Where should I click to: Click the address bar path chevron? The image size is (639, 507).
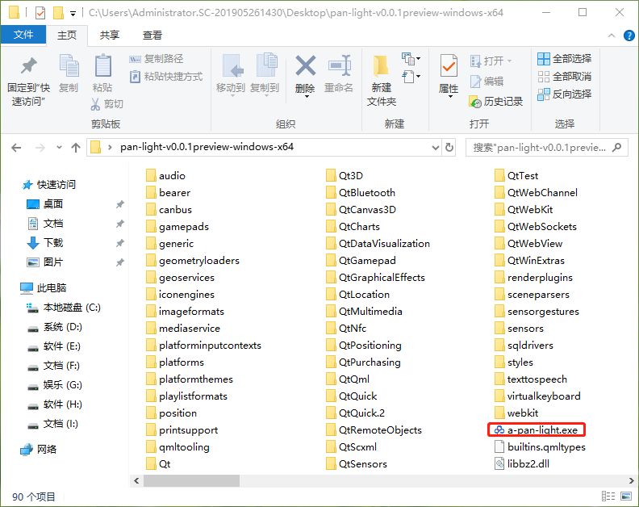point(110,147)
